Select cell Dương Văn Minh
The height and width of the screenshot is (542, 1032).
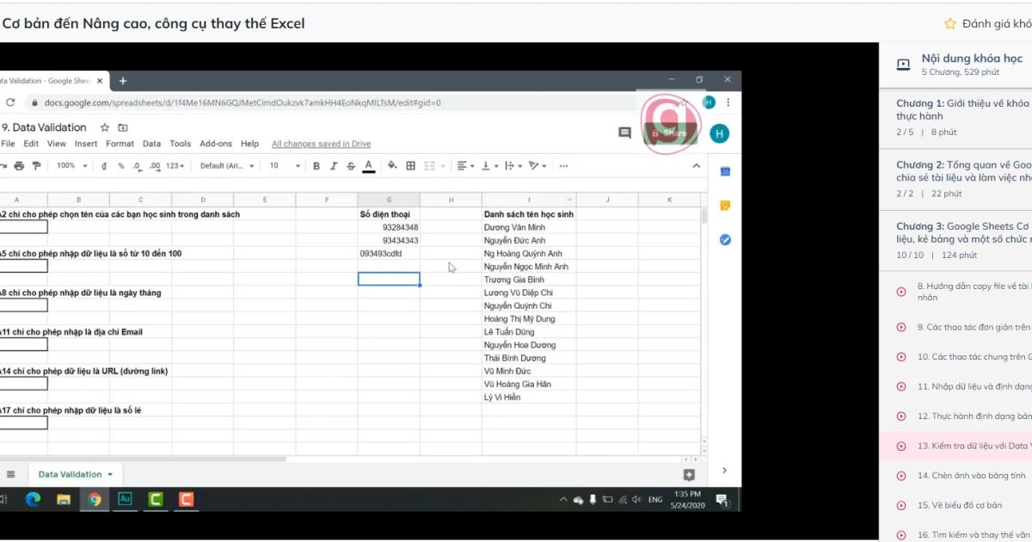tap(529, 227)
